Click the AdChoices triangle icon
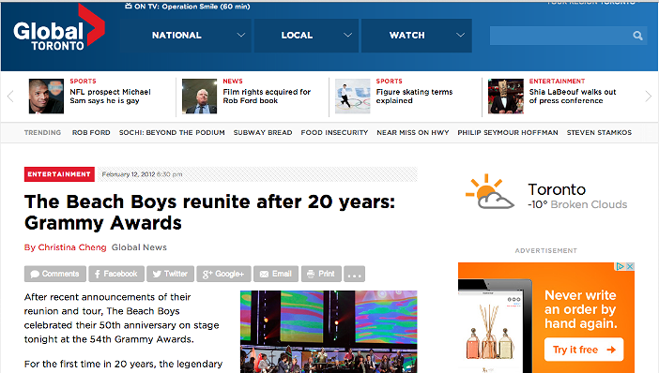This screenshot has height=373, width=659. click(621, 266)
